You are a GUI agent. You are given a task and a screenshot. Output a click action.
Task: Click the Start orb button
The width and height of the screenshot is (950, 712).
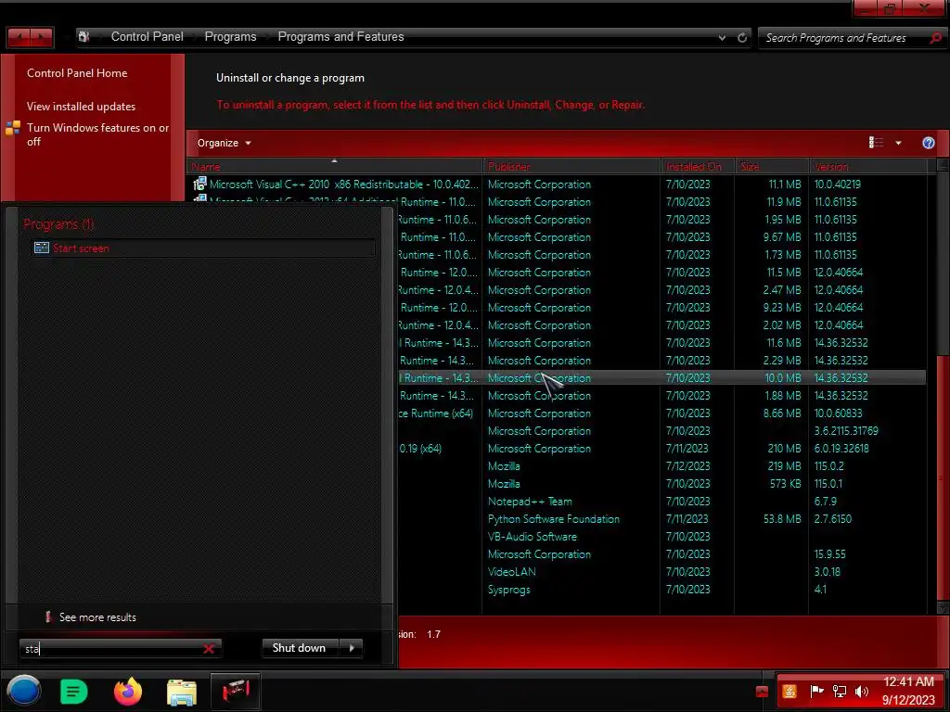coord(23,691)
